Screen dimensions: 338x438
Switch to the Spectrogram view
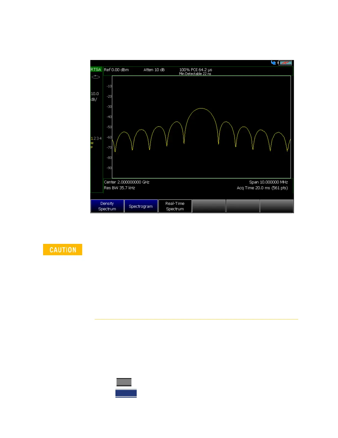tap(141, 206)
